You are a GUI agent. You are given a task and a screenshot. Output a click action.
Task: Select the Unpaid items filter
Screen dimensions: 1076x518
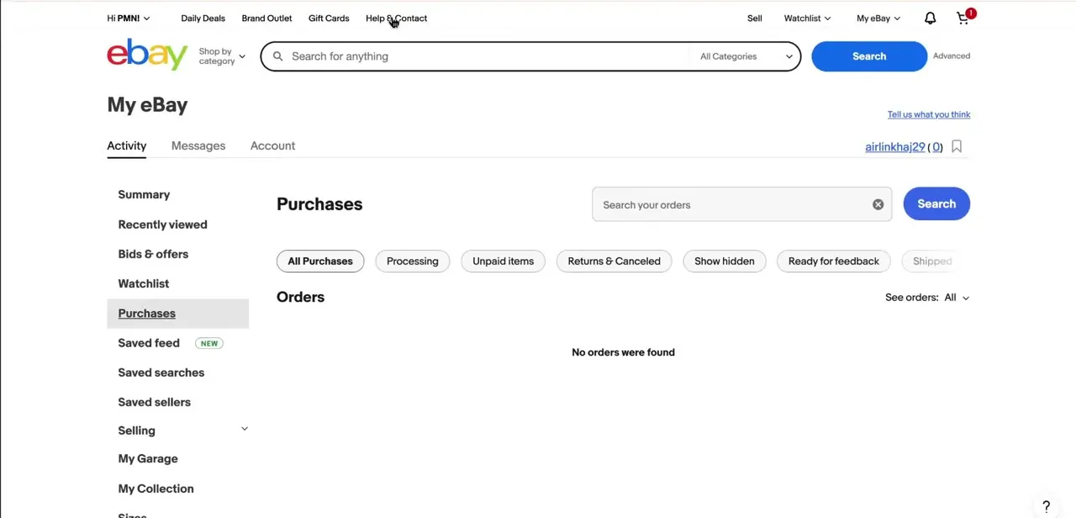[x=503, y=262]
